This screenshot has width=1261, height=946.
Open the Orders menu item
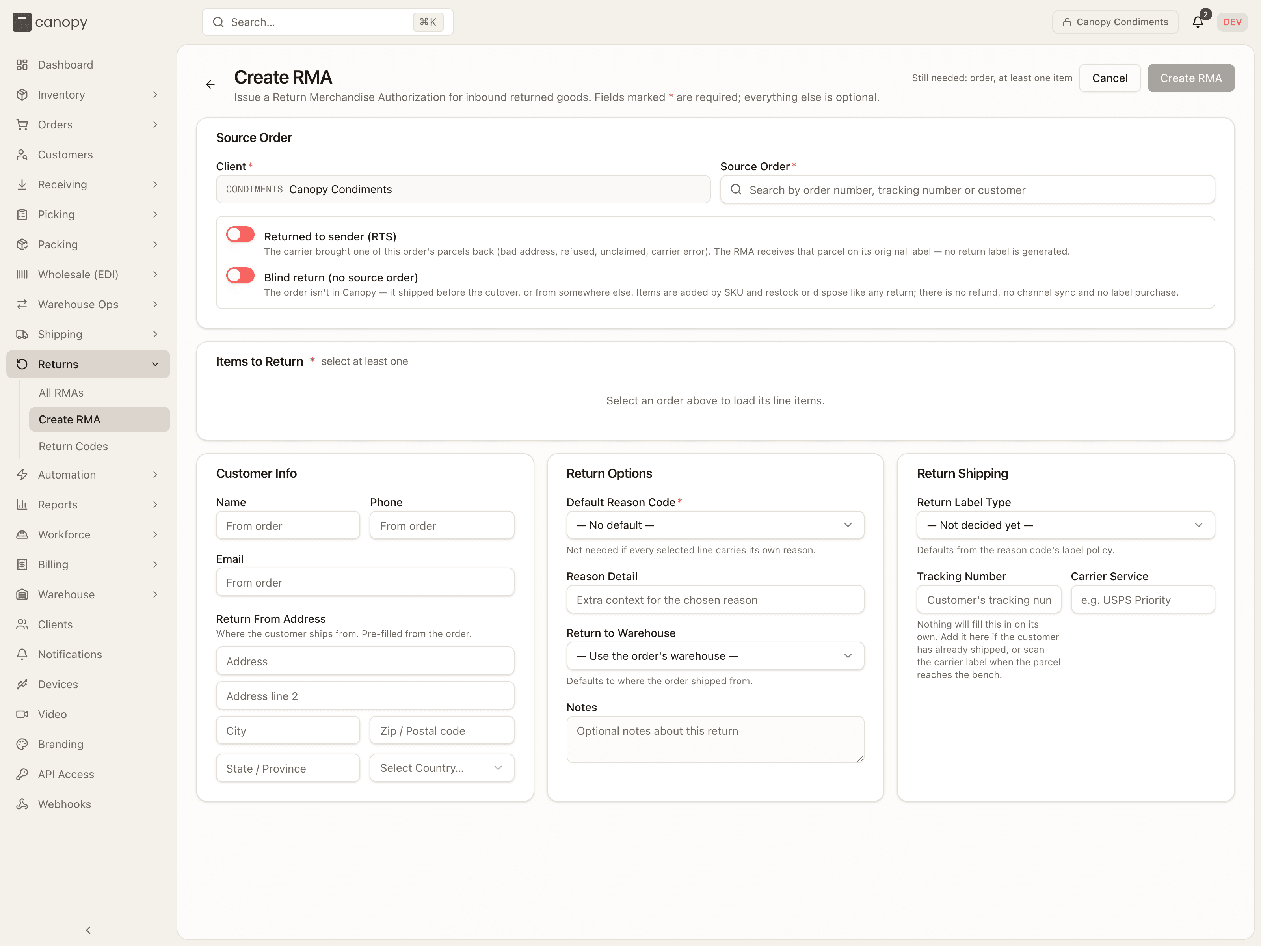[88, 124]
